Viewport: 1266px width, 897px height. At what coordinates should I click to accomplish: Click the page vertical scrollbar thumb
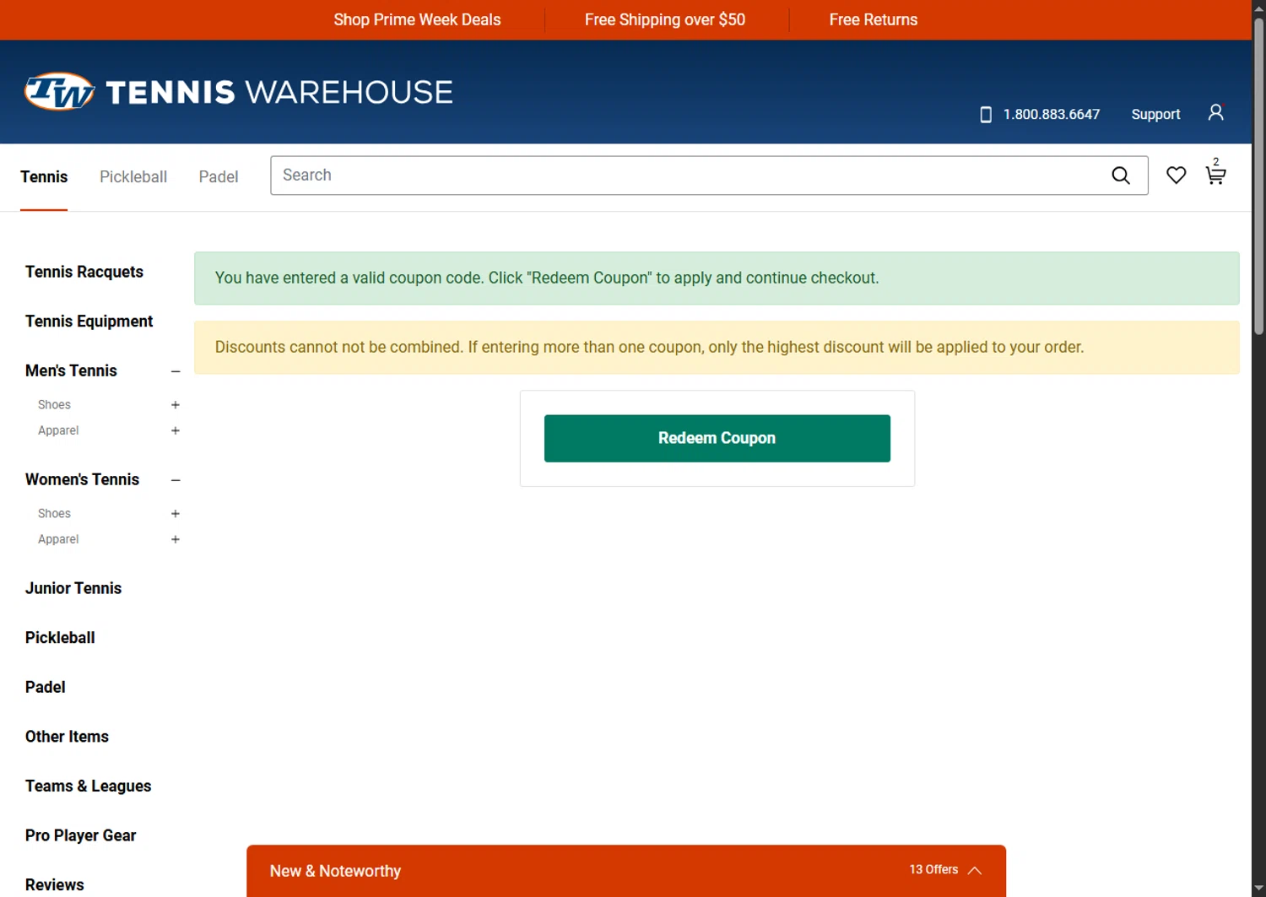click(1258, 176)
